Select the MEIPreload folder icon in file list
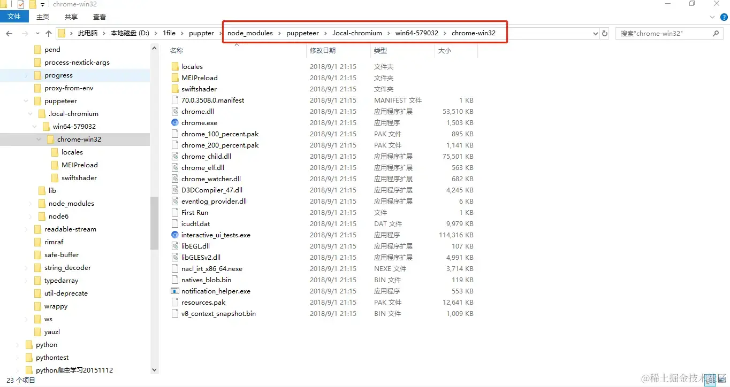The width and height of the screenshot is (730, 387). click(x=175, y=78)
